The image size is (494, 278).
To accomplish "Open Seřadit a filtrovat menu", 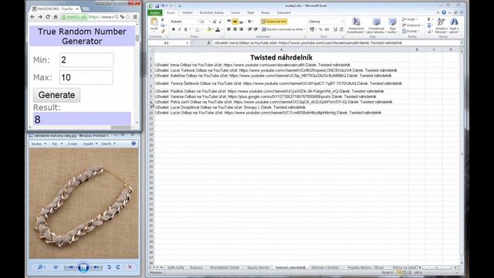I will [x=441, y=25].
